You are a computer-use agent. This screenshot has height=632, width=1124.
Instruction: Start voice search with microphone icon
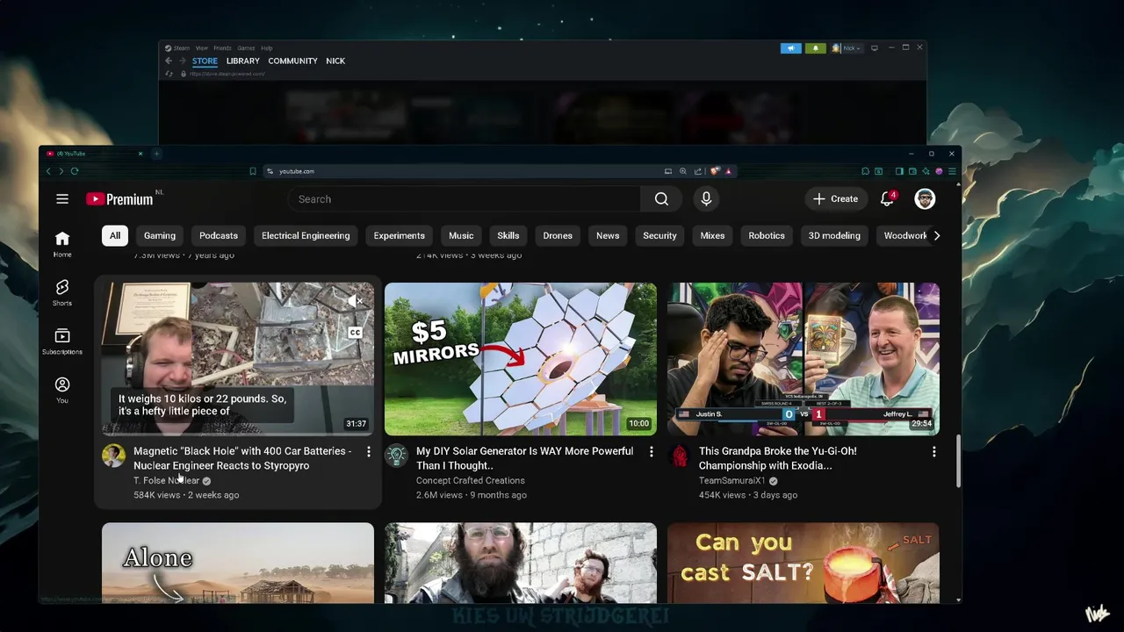(x=706, y=199)
